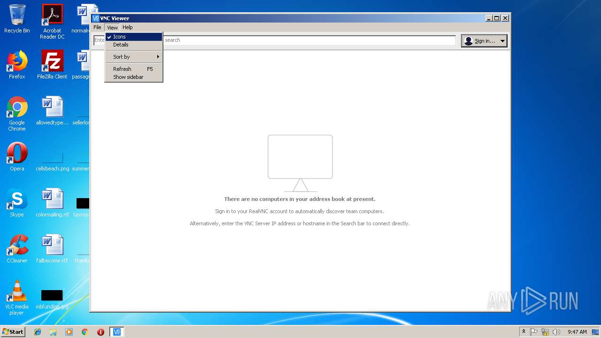The image size is (601, 338).
Task: Click the Show desktop button
Action: [596, 332]
